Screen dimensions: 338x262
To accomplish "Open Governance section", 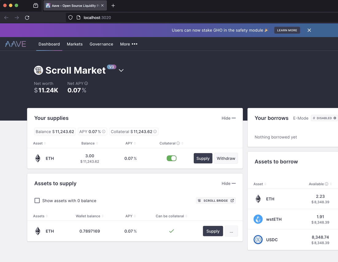I will click(101, 44).
